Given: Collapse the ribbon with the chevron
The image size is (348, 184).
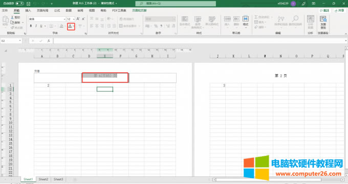Looking at the screenshot, I should [345, 34].
